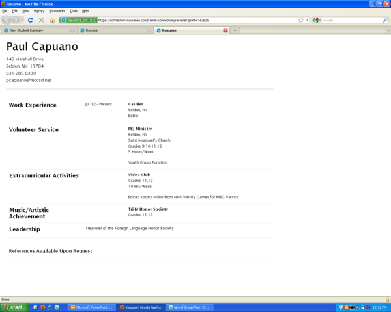Image resolution: width=391 pixels, height=312 pixels.
Task: Click the fourth quick launch globe icon
Action: (57, 307)
